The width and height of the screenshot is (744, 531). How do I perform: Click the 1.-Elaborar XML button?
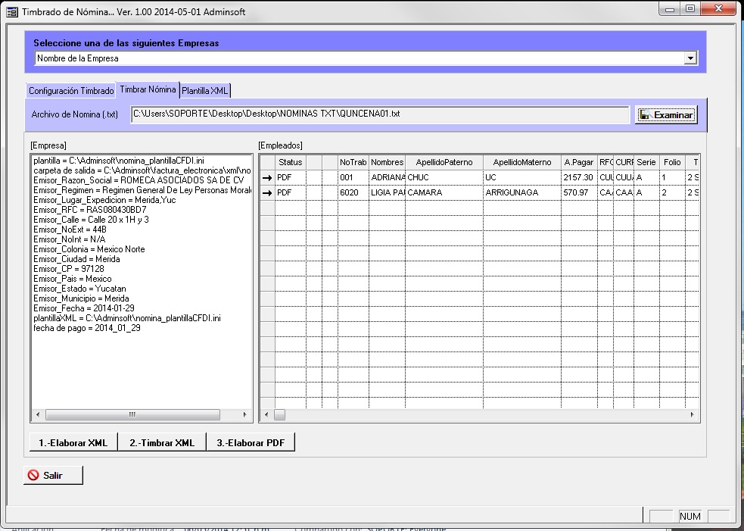tap(73, 442)
